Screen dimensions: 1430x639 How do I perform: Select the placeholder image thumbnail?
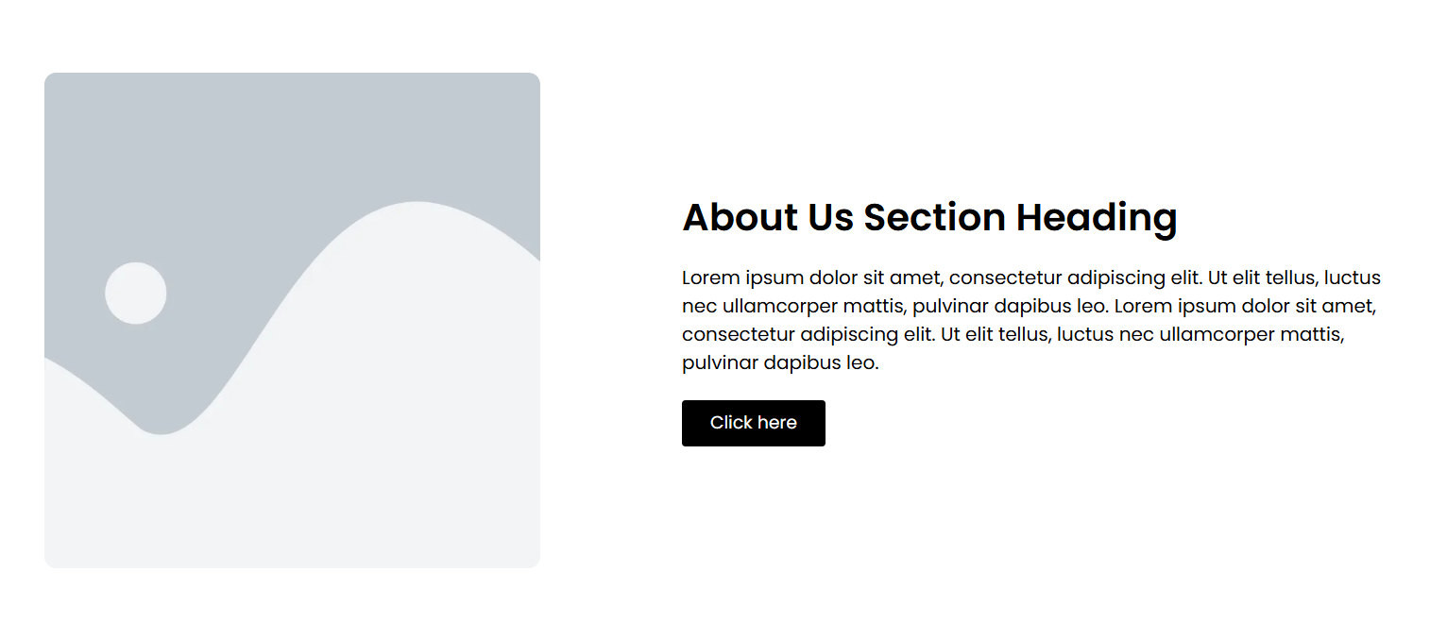click(x=292, y=320)
